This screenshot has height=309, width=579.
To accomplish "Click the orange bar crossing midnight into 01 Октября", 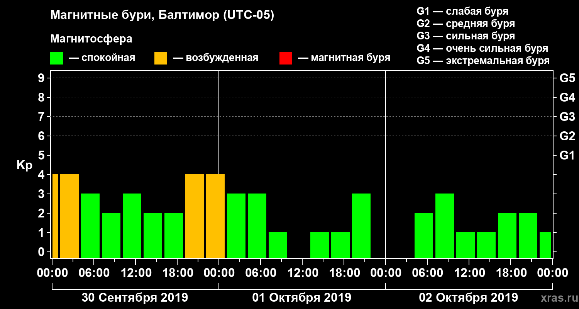I will pos(215,216).
